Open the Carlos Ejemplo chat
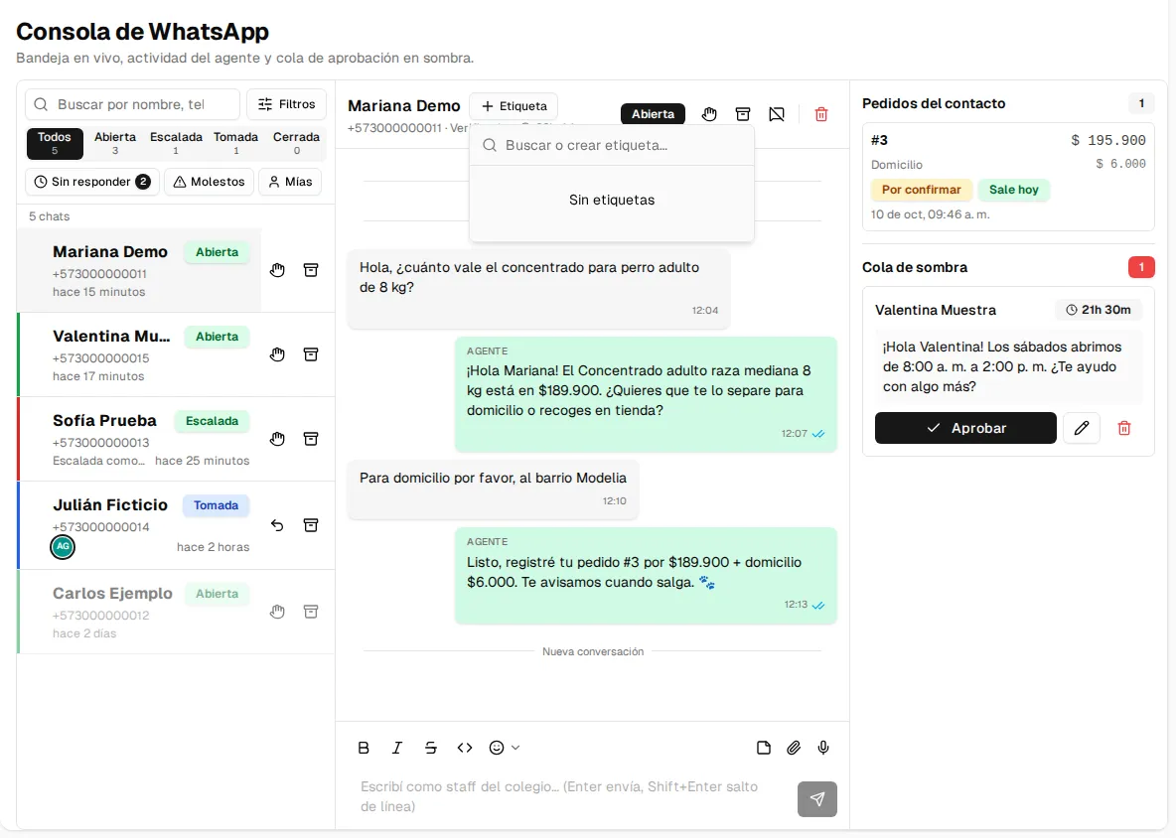Screen dimensions: 1176x838 click(x=139, y=612)
